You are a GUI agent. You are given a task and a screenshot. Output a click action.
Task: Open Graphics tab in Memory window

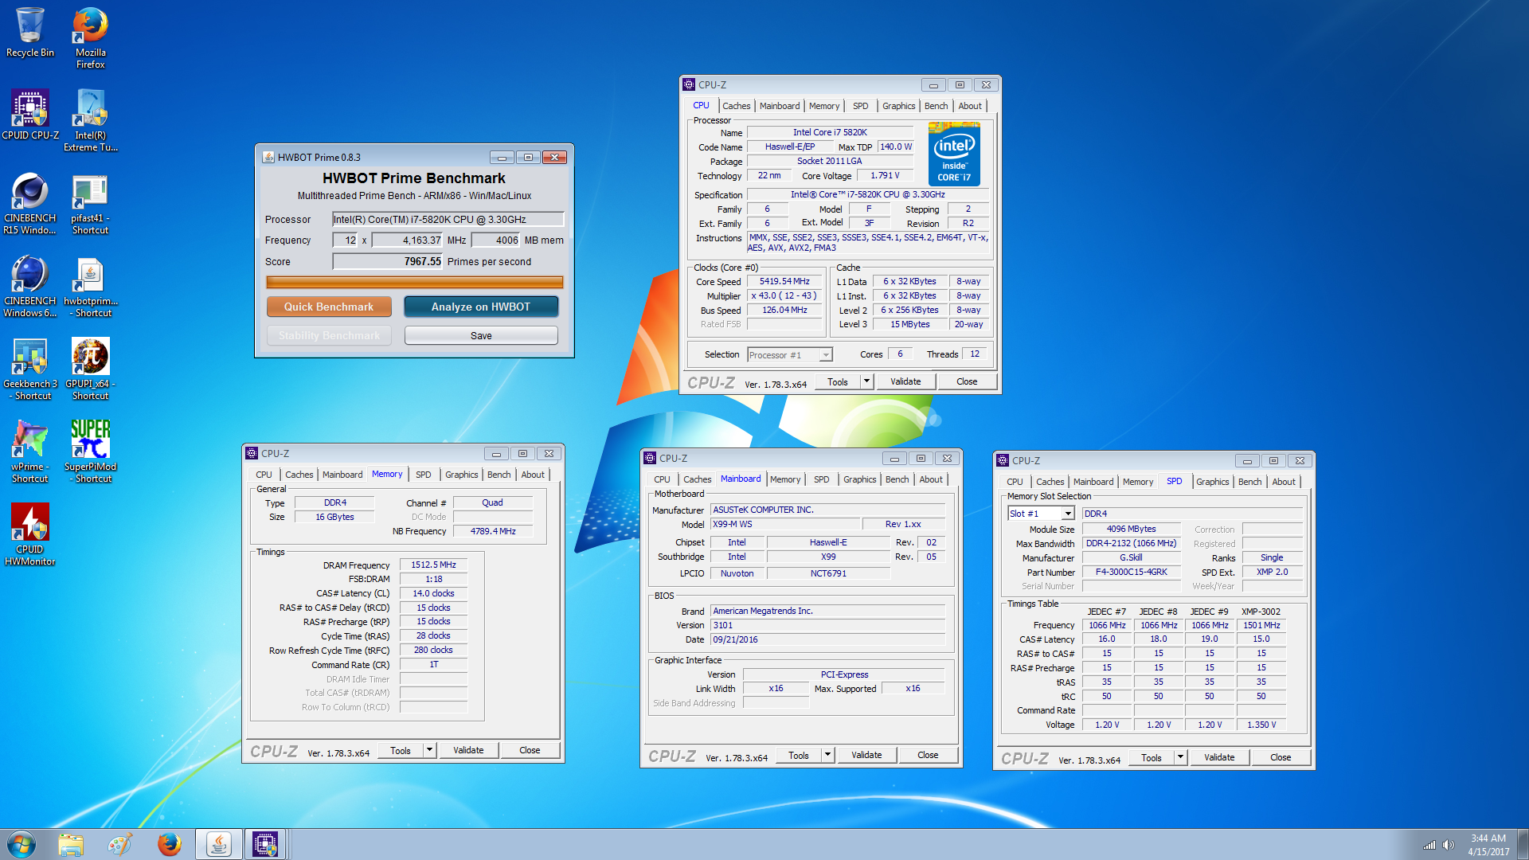[x=462, y=475]
